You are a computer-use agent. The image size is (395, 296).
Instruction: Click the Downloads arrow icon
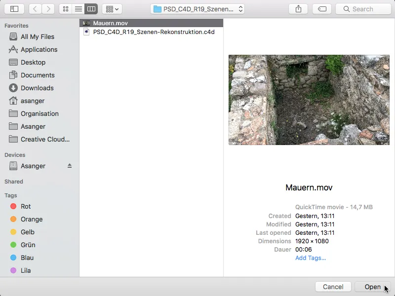click(x=13, y=88)
